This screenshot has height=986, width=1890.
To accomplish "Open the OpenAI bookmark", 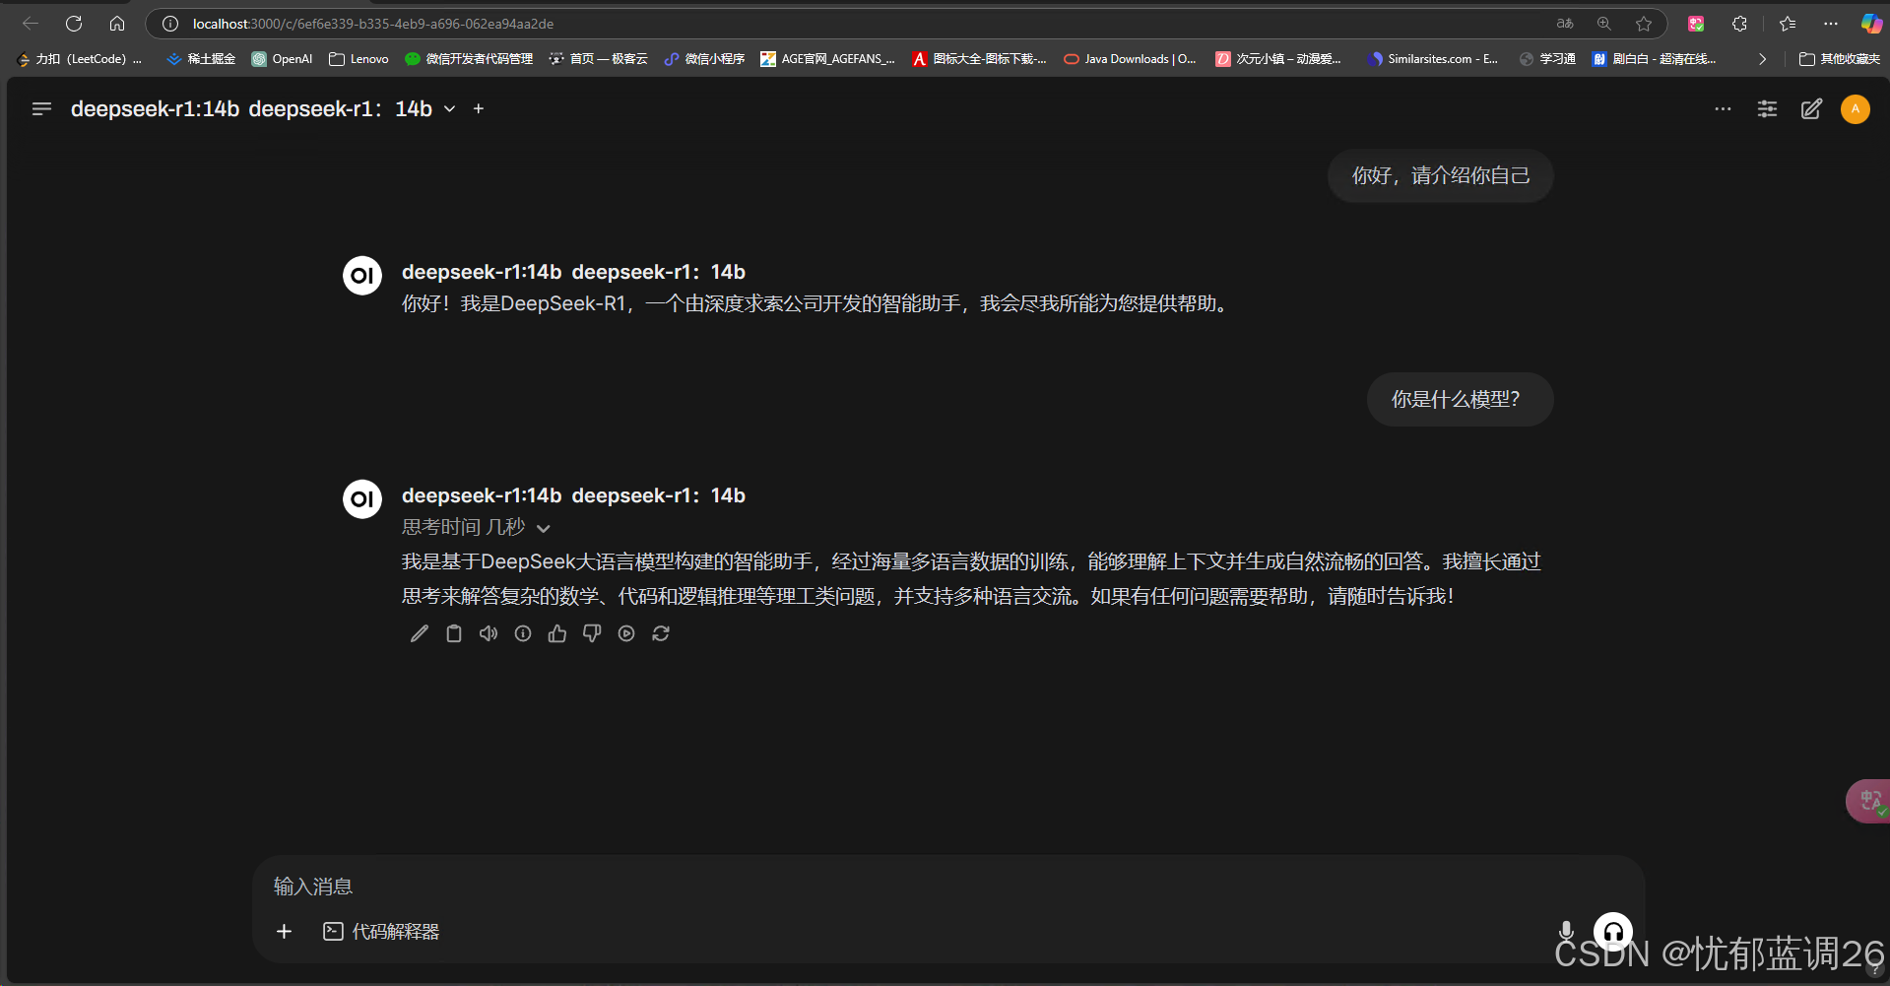I will pyautogui.click(x=282, y=59).
